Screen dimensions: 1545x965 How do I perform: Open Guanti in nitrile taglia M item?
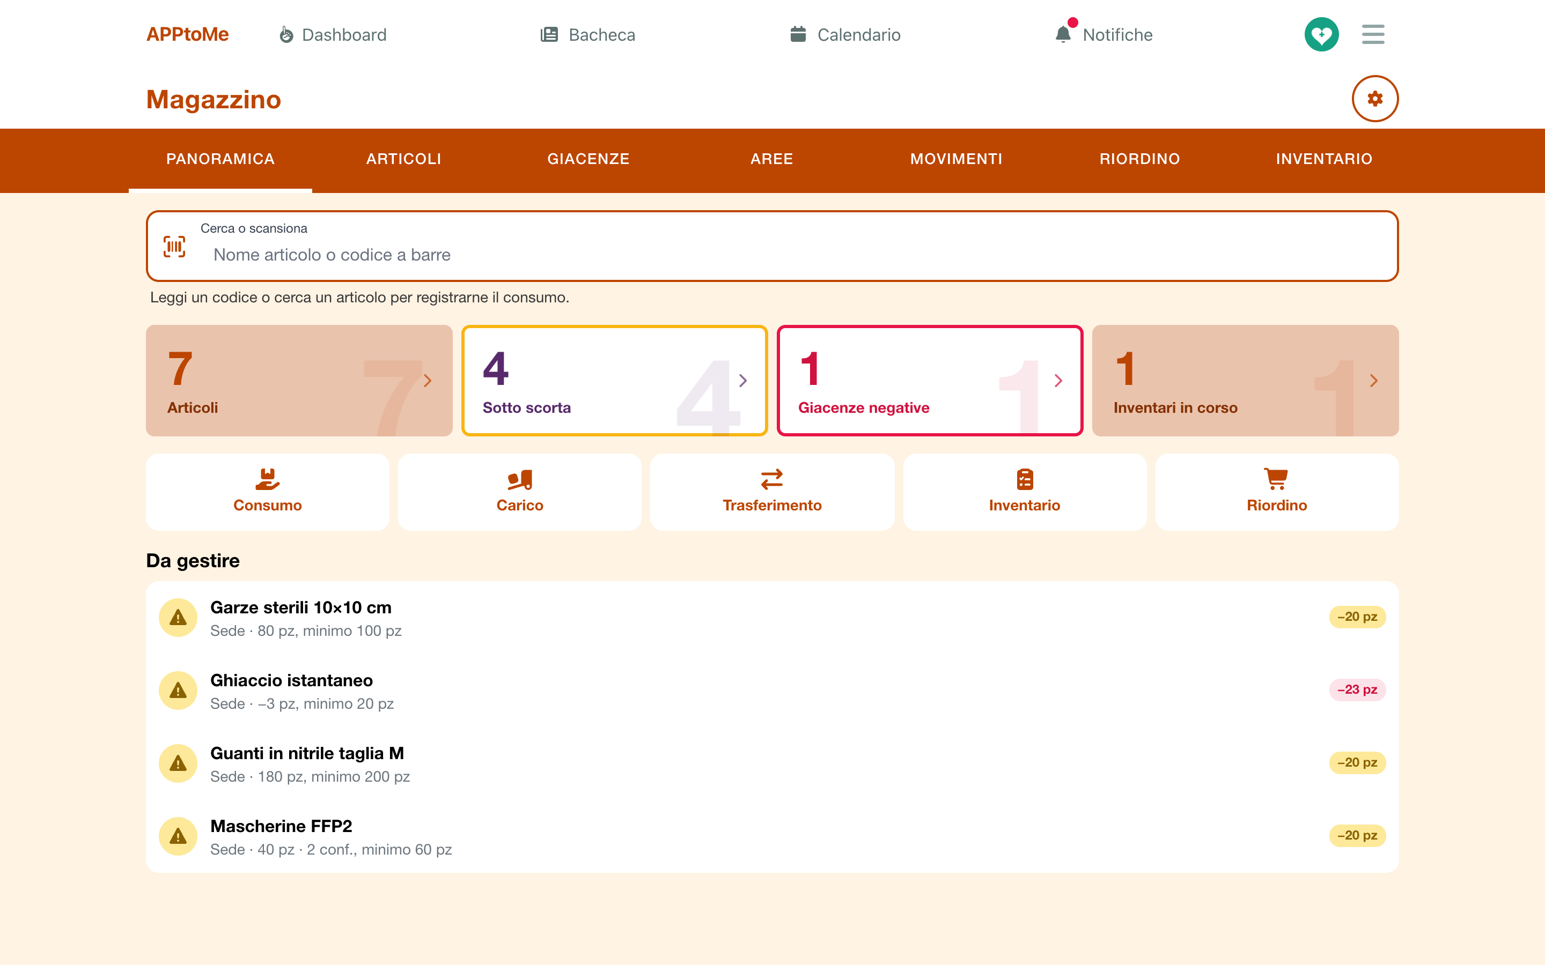point(772,763)
